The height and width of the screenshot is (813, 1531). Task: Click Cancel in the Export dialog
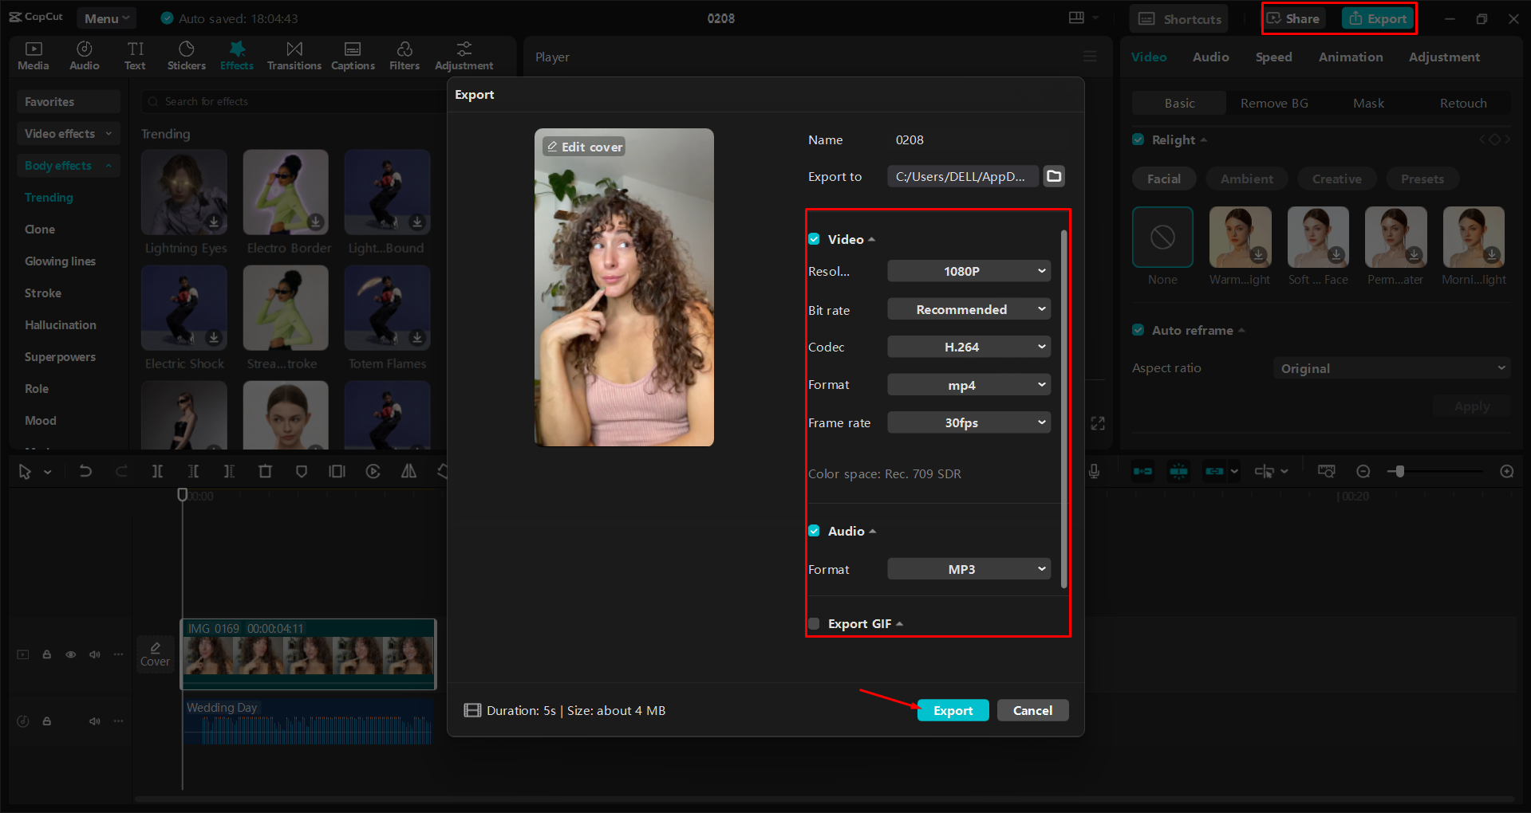click(1032, 710)
